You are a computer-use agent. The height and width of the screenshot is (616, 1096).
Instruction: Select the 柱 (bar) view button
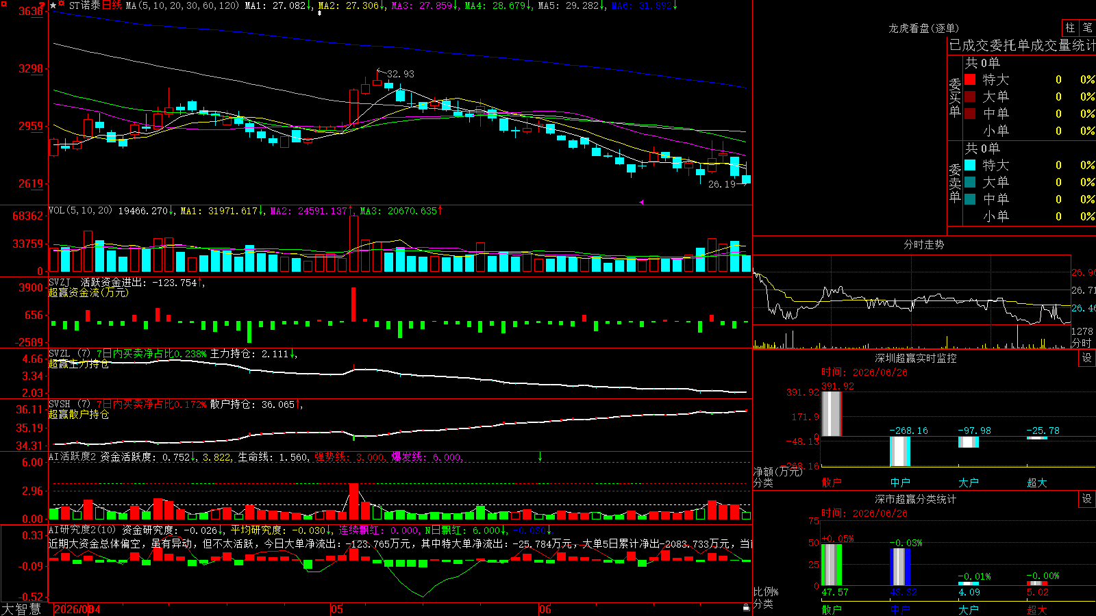[1070, 27]
